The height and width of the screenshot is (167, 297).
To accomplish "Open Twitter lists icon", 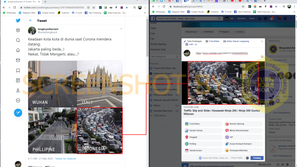I will click(x=18, y=81).
